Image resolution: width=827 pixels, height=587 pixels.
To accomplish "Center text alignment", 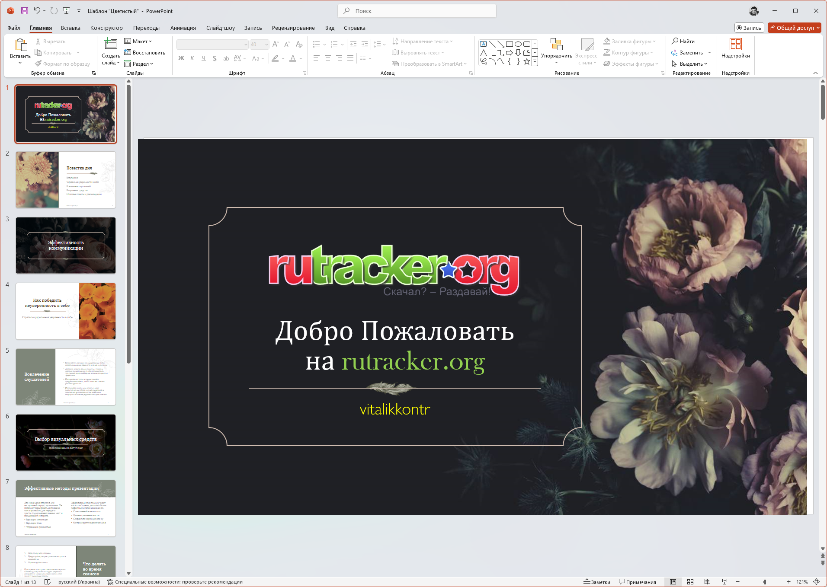I will pos(328,58).
